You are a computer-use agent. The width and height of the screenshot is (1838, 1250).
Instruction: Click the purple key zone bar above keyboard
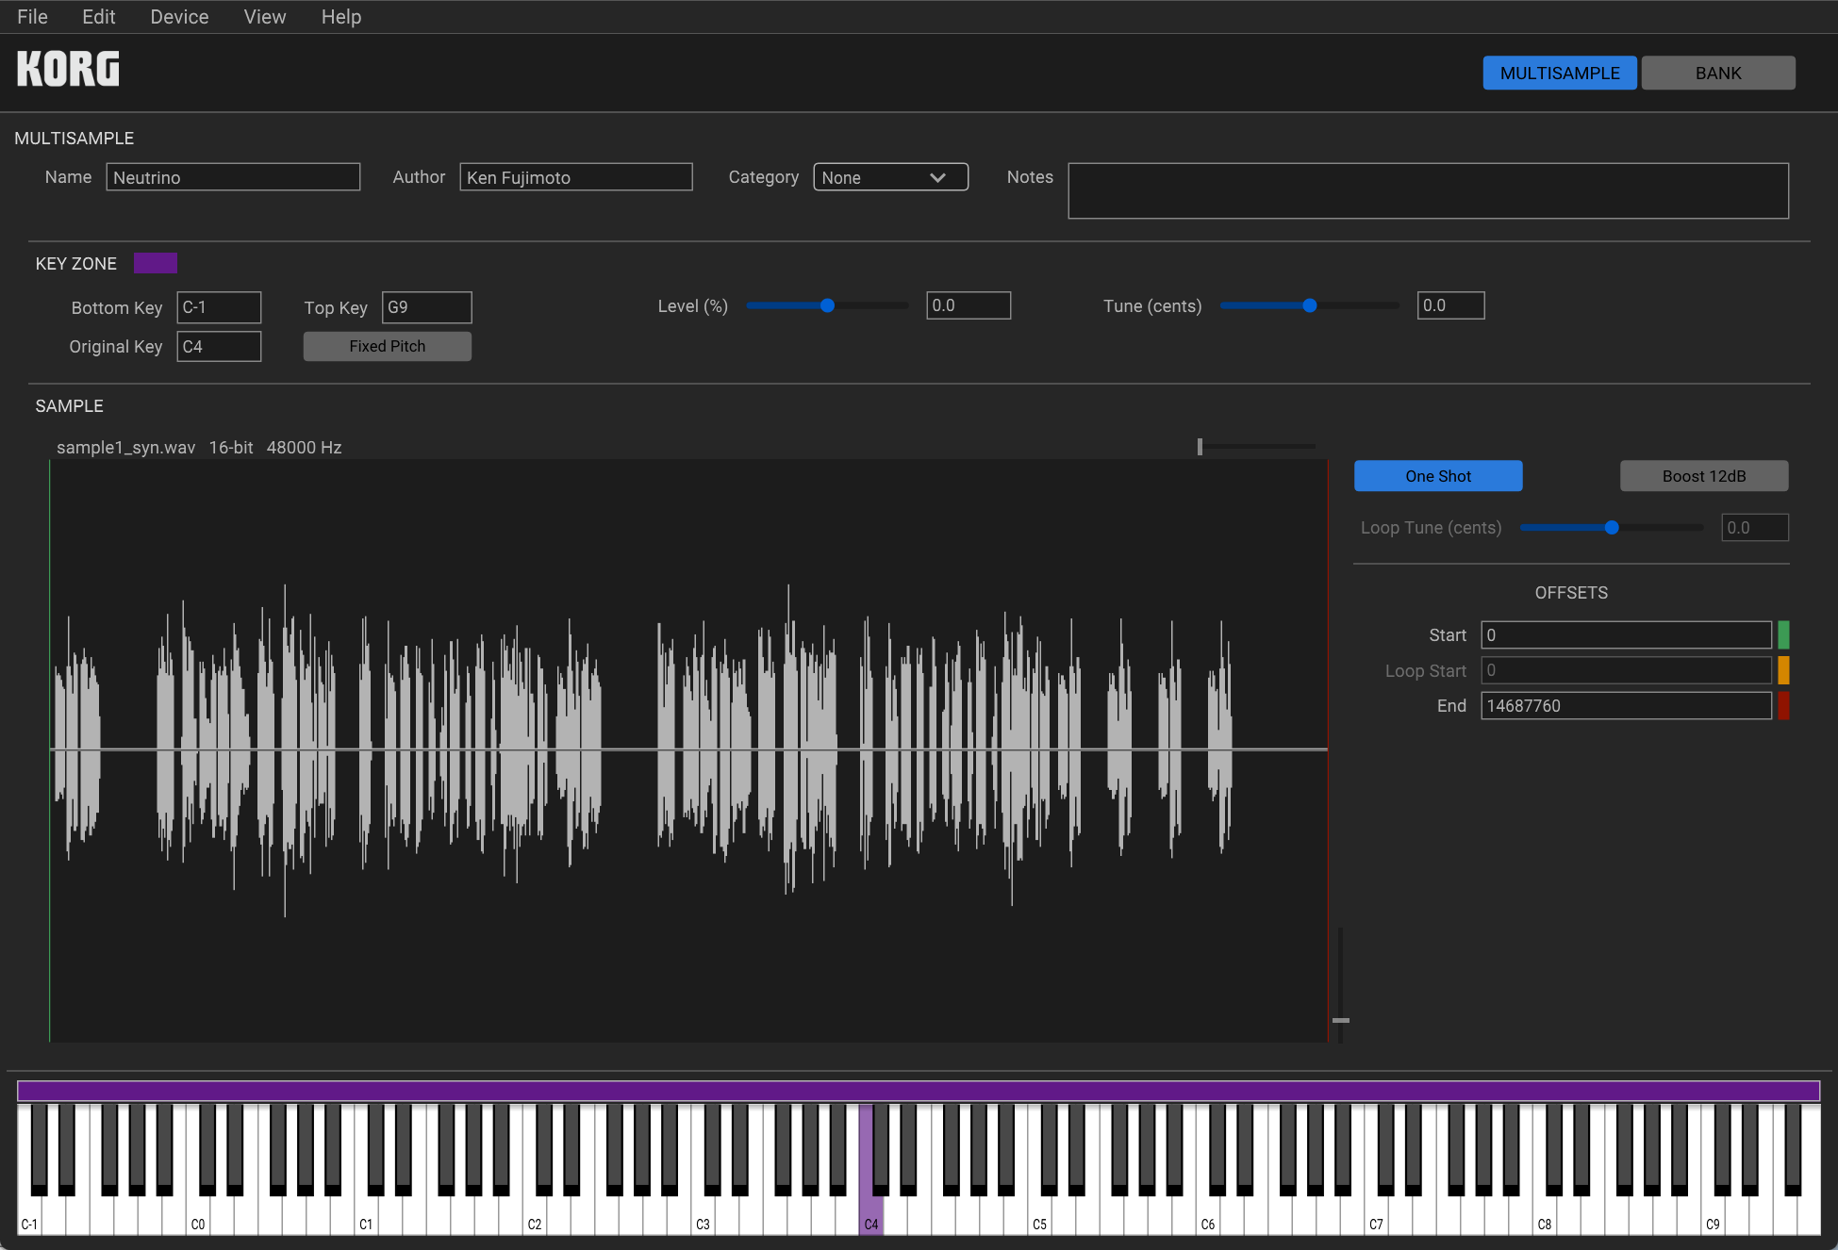919,1091
